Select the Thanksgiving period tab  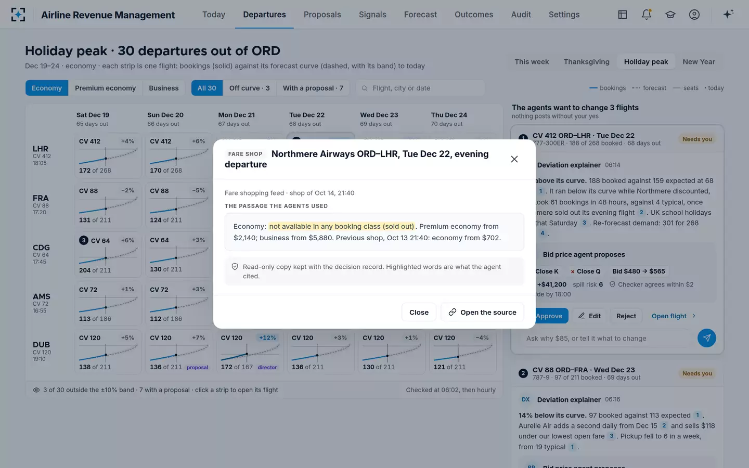[x=587, y=62]
